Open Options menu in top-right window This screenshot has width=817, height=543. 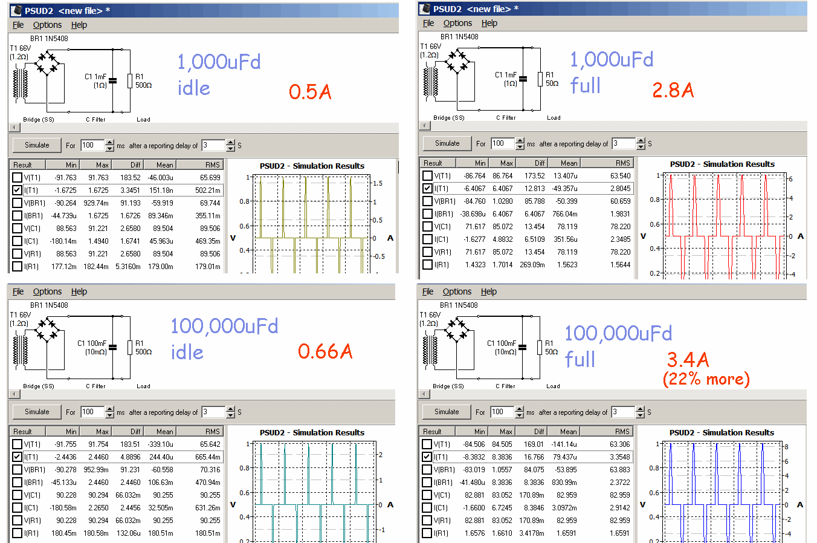coord(457,23)
